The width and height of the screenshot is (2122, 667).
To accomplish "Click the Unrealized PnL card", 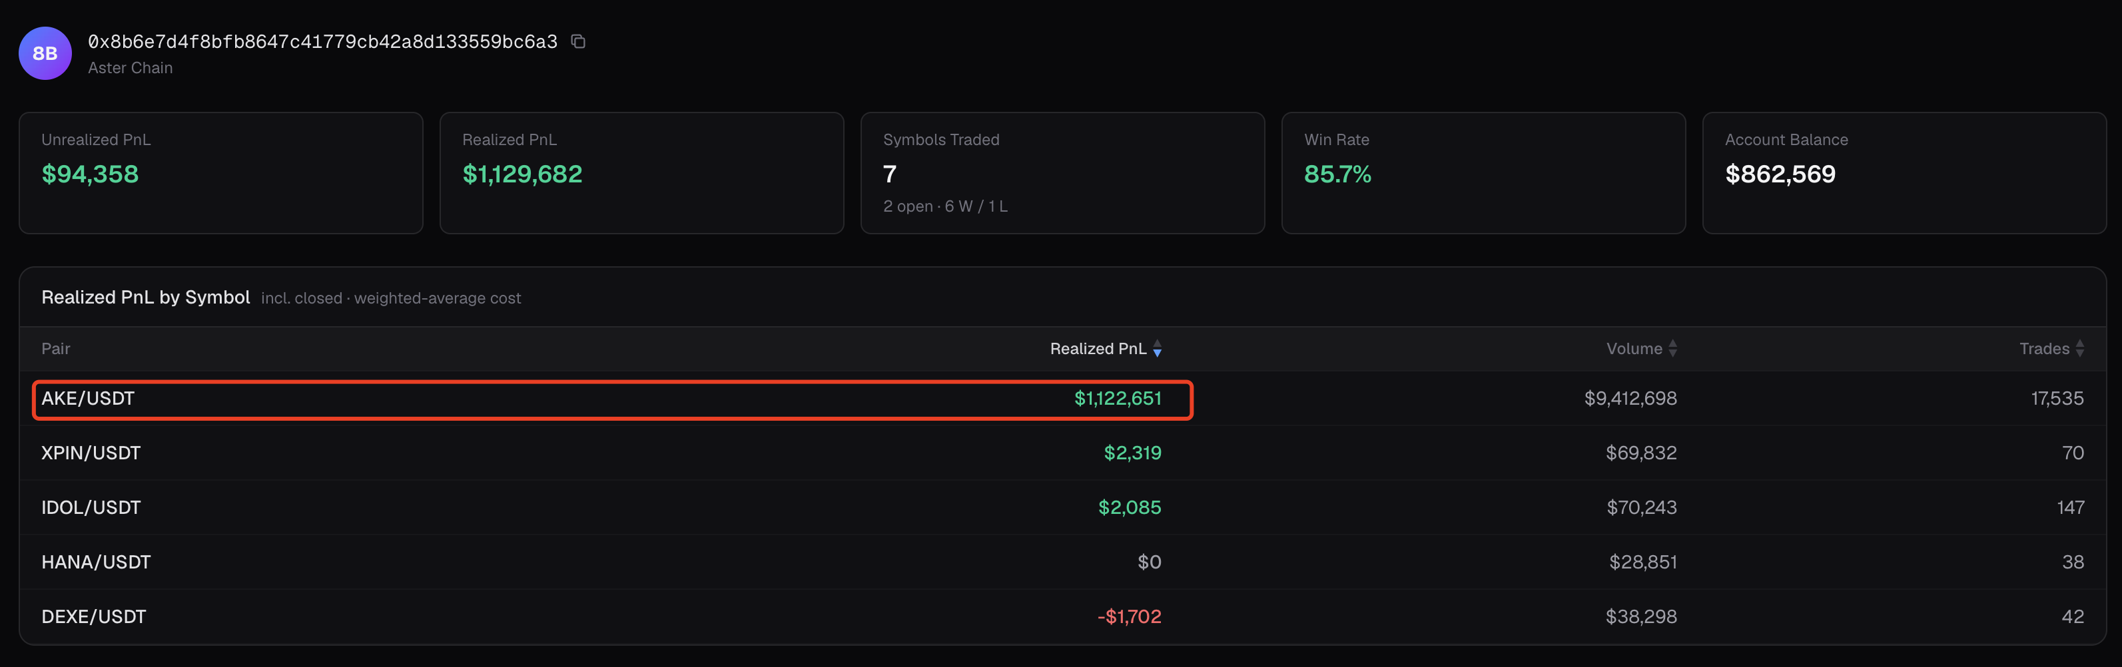I will (220, 173).
